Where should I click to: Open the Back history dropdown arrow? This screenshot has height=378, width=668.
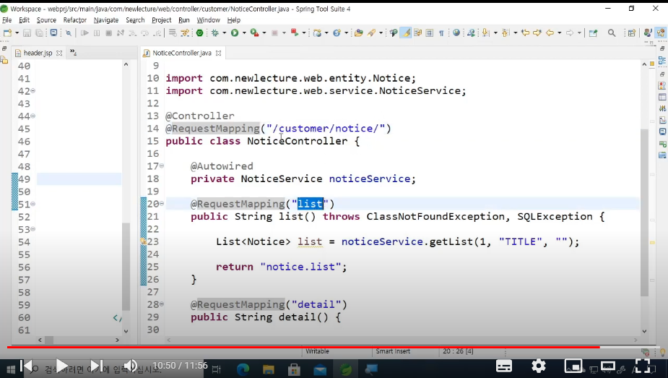tap(560, 33)
